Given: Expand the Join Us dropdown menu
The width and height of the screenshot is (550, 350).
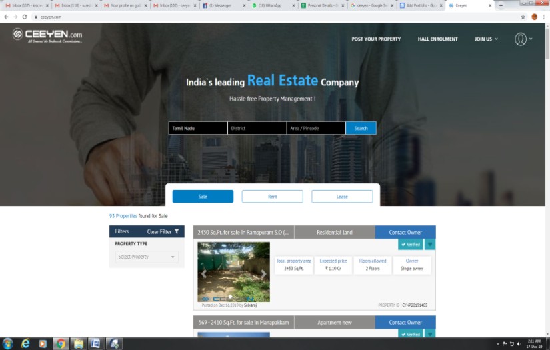Looking at the screenshot, I should tap(486, 39).
